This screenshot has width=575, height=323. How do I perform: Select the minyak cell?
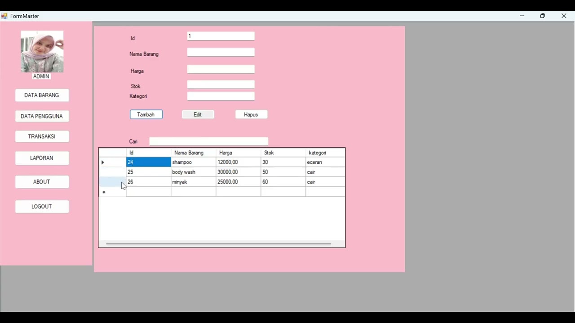(x=194, y=182)
